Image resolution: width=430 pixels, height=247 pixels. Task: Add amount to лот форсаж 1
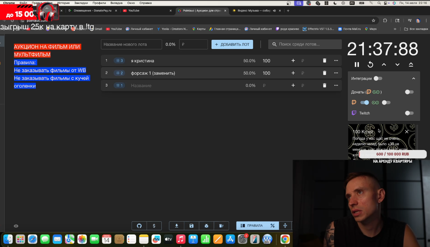(x=293, y=73)
